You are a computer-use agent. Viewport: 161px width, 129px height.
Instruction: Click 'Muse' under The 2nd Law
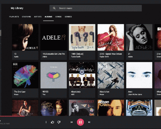16,95
